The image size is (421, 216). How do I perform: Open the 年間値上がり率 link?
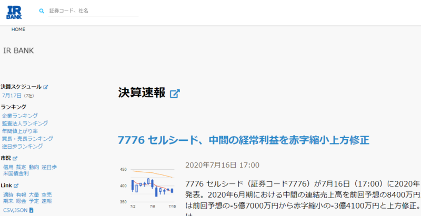[x=20, y=131]
